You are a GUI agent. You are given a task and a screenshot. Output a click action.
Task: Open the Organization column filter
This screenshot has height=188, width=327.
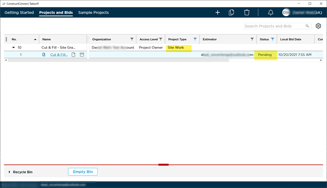pyautogui.click(x=132, y=39)
